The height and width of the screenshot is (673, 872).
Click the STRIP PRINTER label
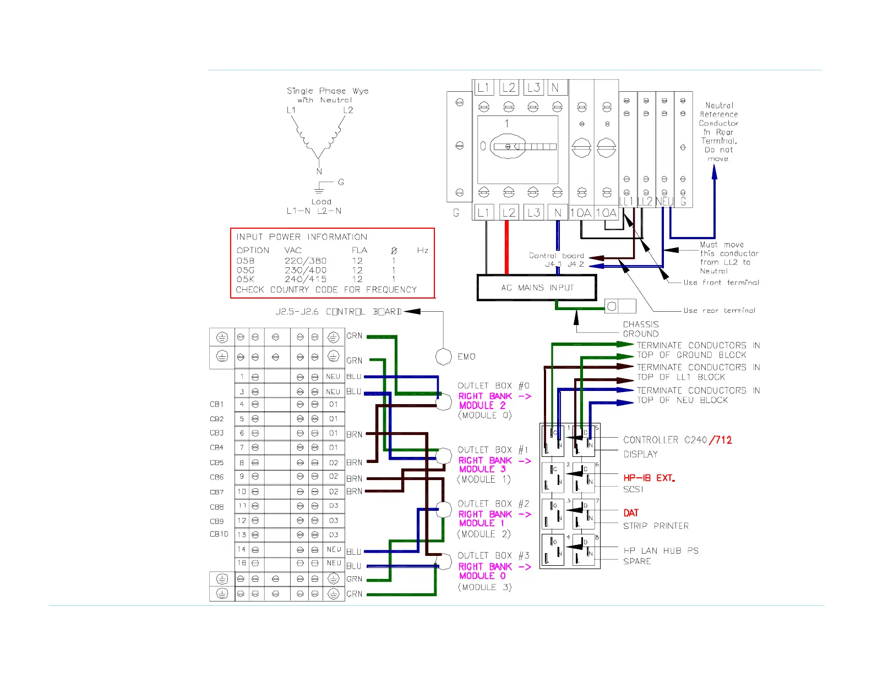coord(656,526)
